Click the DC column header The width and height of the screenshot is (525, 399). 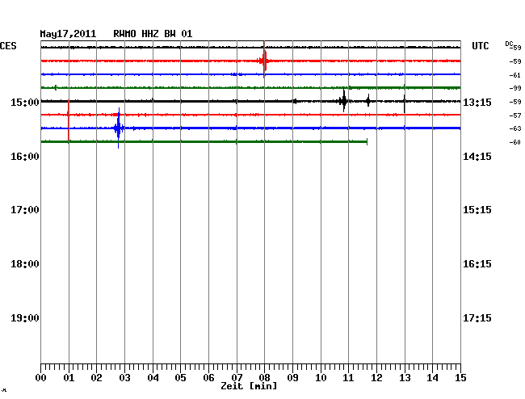pyautogui.click(x=509, y=44)
